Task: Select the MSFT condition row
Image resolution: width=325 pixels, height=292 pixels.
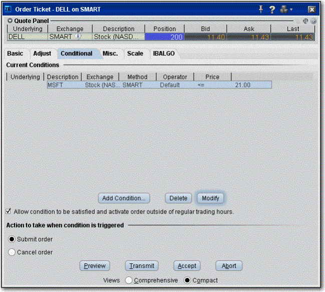Action: tap(159, 85)
